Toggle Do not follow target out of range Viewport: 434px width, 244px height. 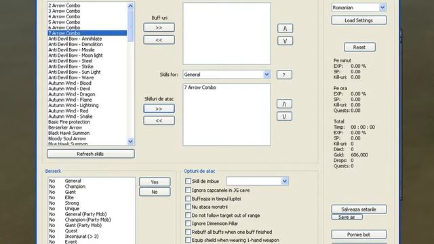coord(188,216)
